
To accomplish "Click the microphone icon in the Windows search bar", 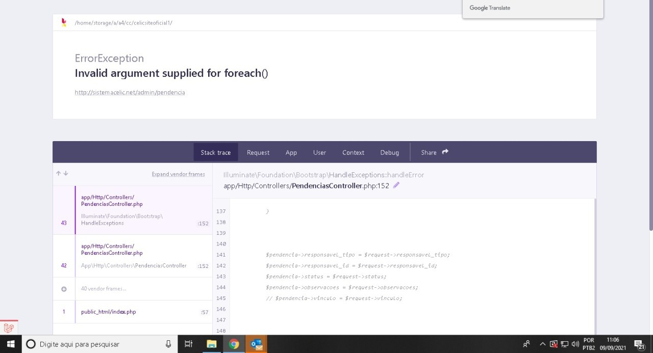I will coord(168,344).
